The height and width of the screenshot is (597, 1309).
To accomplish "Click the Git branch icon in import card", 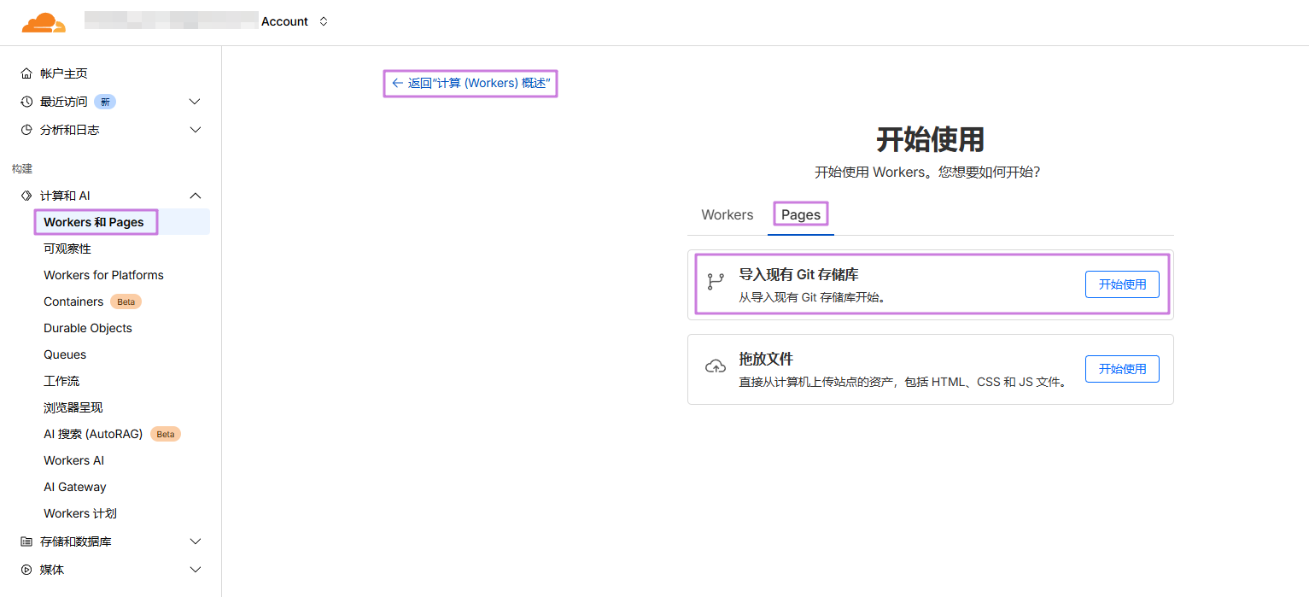I will click(x=716, y=283).
